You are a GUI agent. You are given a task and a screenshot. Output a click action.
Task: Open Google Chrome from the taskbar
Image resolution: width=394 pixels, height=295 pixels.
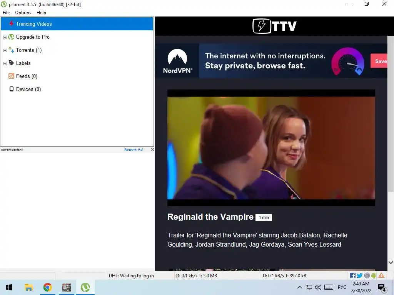[x=47, y=287]
